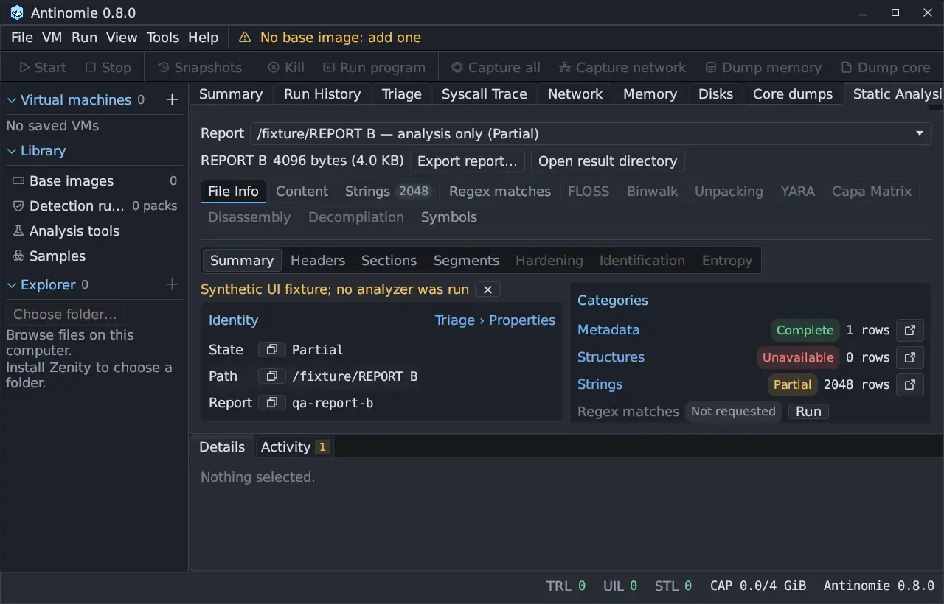Click Dump core in toolbar
Viewport: 944px width, 604px height.
[x=886, y=68]
